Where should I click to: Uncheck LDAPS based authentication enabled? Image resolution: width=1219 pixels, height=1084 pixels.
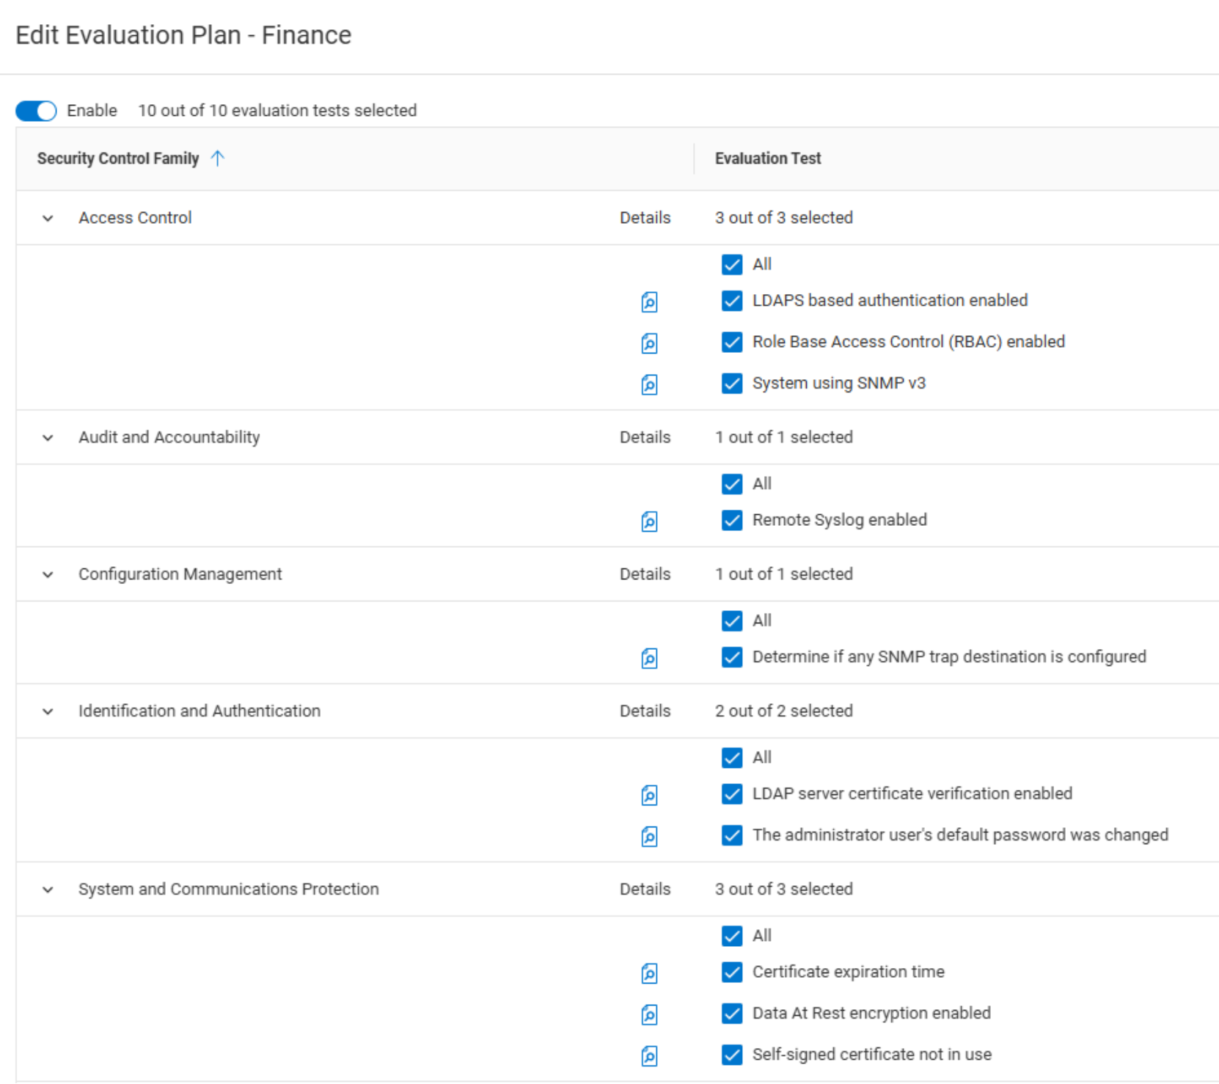coord(732,301)
